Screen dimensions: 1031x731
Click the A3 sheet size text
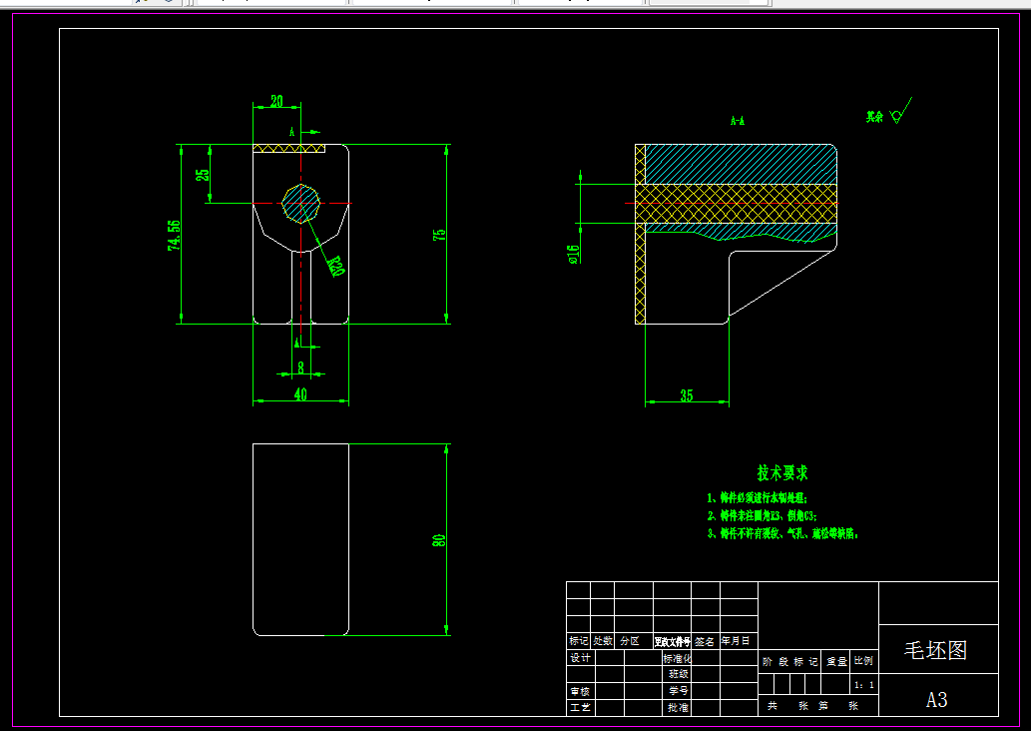coord(937,699)
